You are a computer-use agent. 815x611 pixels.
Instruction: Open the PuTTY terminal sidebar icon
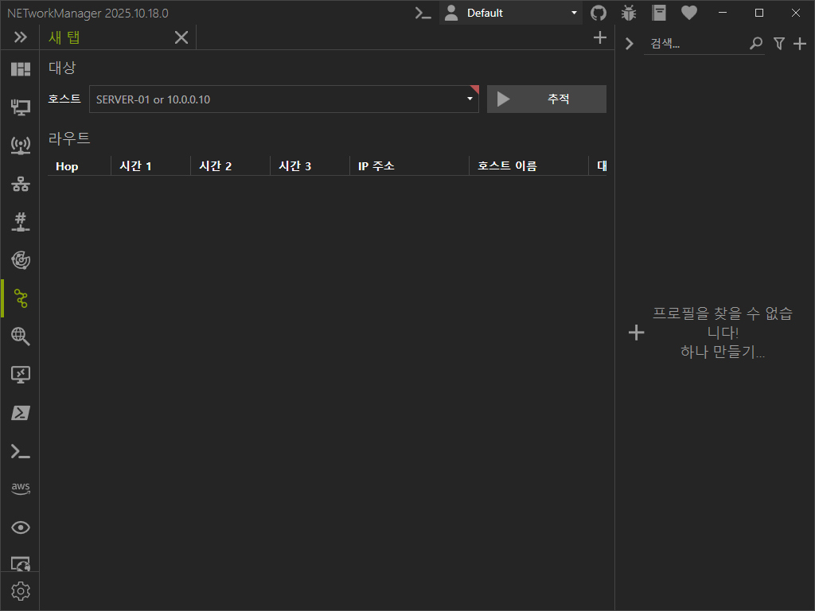[20, 451]
